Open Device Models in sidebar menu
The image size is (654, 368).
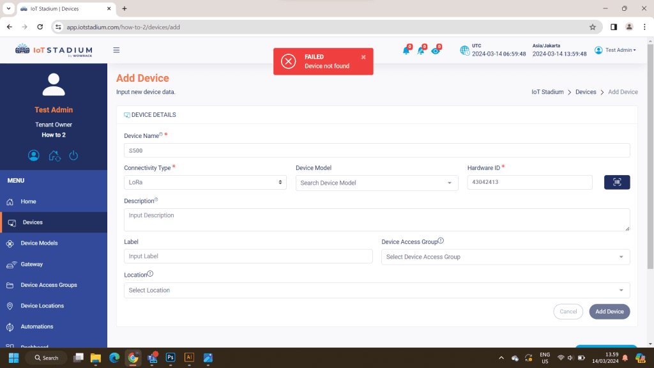click(39, 243)
